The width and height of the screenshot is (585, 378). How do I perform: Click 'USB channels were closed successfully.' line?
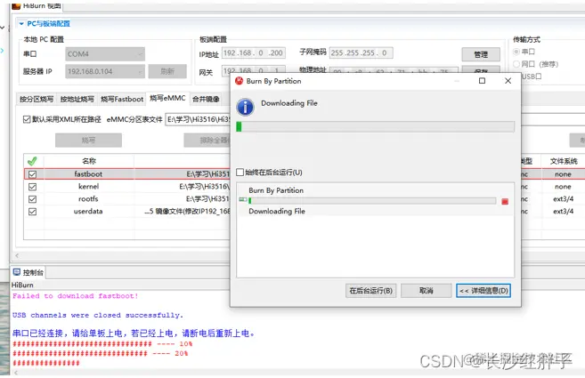point(98,316)
